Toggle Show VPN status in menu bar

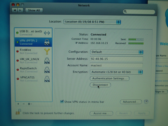tap(62, 102)
